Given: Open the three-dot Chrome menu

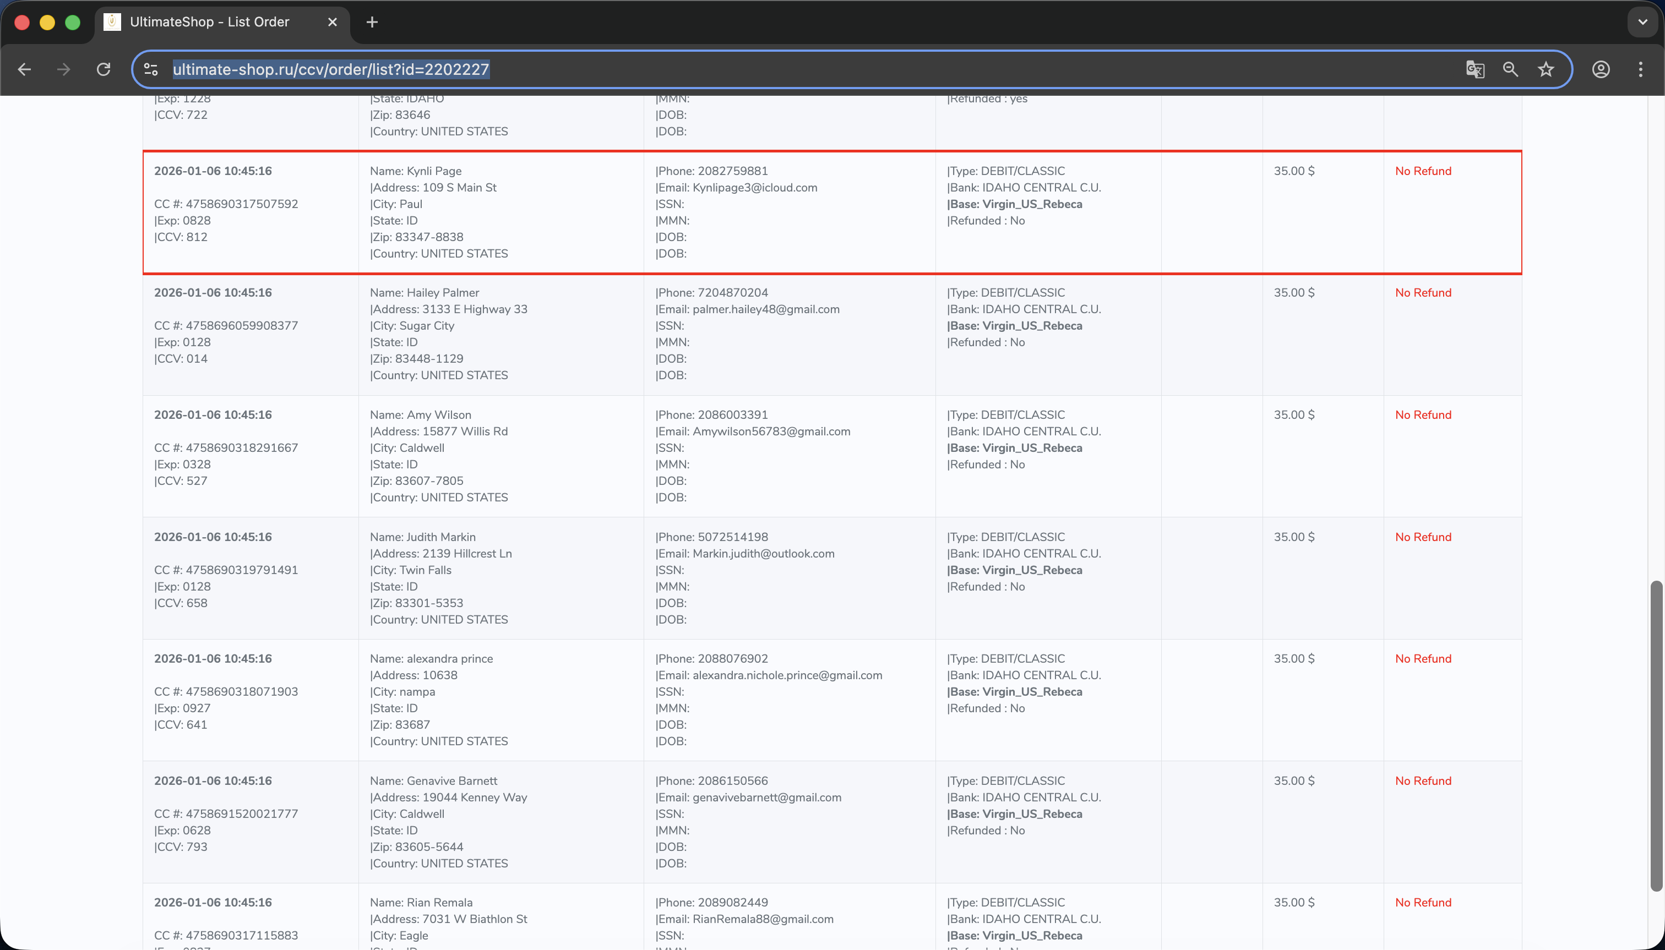Looking at the screenshot, I should [1640, 69].
